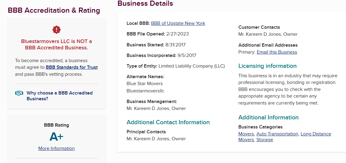Image resolution: width=346 pixels, height=163 pixels.
Task: Open the Movers business category
Action: click(246, 134)
